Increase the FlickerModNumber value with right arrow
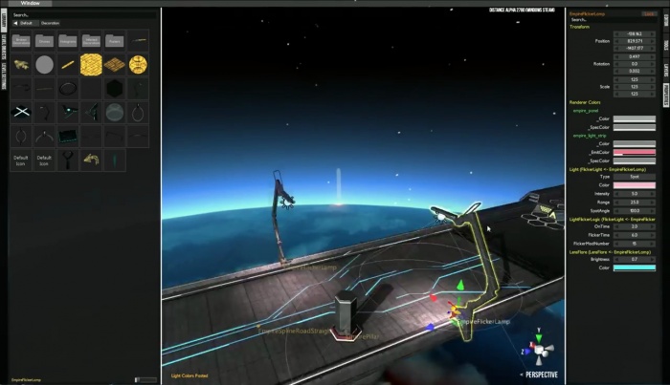This screenshot has height=385, width=670. 653,244
